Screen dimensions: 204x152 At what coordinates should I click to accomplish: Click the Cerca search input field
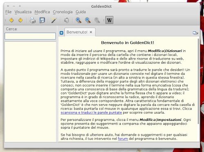(30, 36)
